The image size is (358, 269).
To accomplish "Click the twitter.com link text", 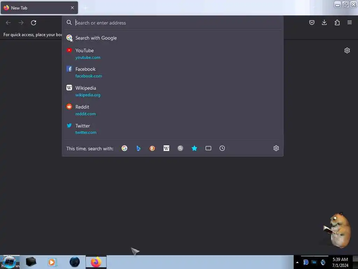I will point(86,132).
